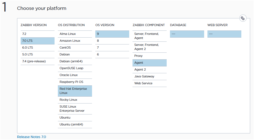Click the copy permalink chain icon
The height and width of the screenshot is (140, 254).
242,18
